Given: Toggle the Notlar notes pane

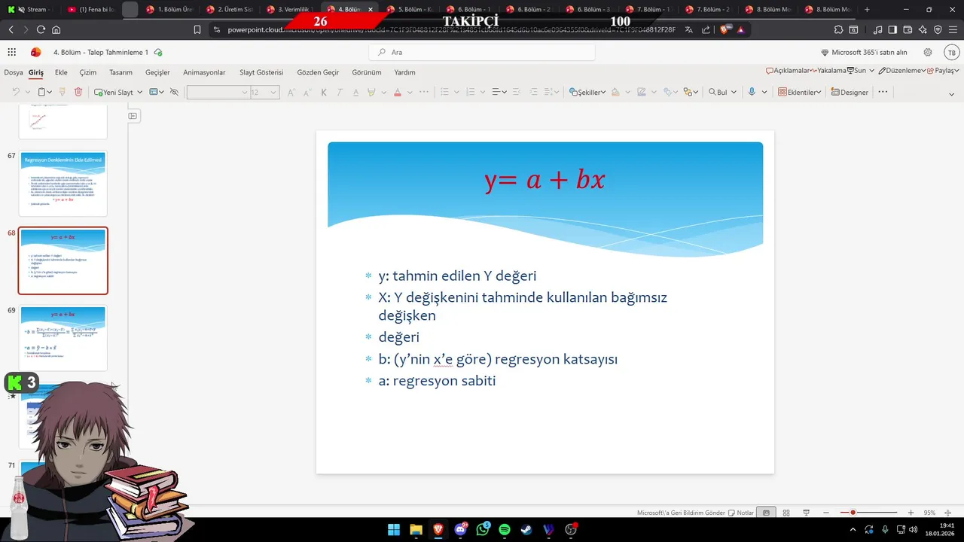Looking at the screenshot, I should click(741, 513).
